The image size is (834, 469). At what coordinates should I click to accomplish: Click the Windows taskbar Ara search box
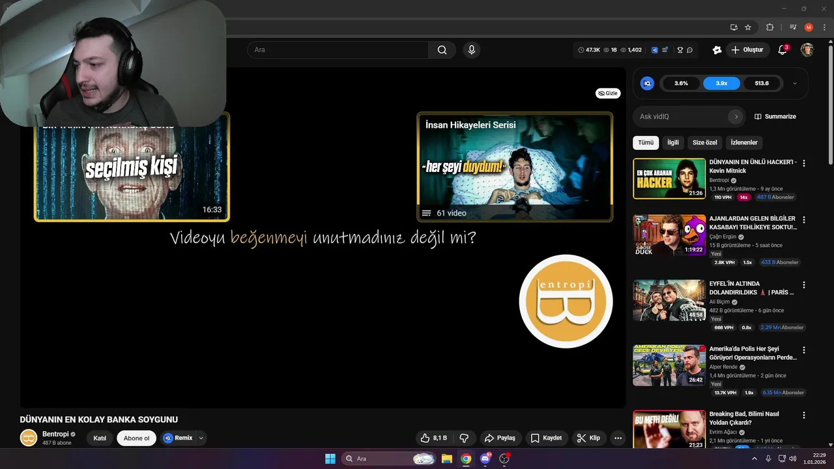coord(389,459)
